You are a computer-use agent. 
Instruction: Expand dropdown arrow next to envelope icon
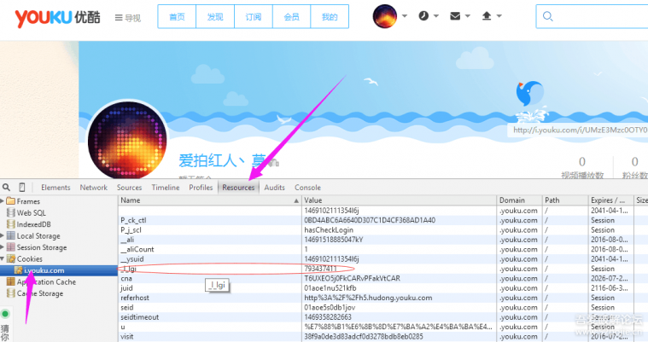click(x=467, y=16)
